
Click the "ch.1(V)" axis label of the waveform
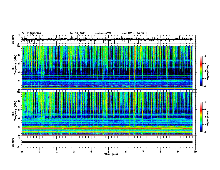click(x=13, y=39)
